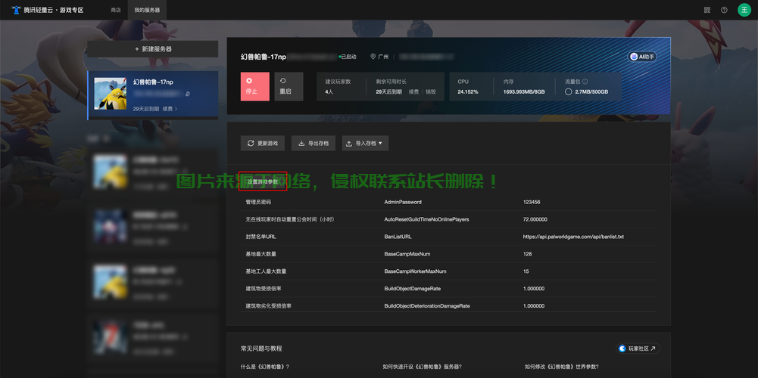Click the 已启动 status label

[x=348, y=57]
